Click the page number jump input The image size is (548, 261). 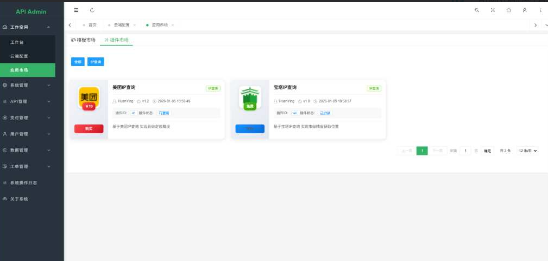click(465, 151)
